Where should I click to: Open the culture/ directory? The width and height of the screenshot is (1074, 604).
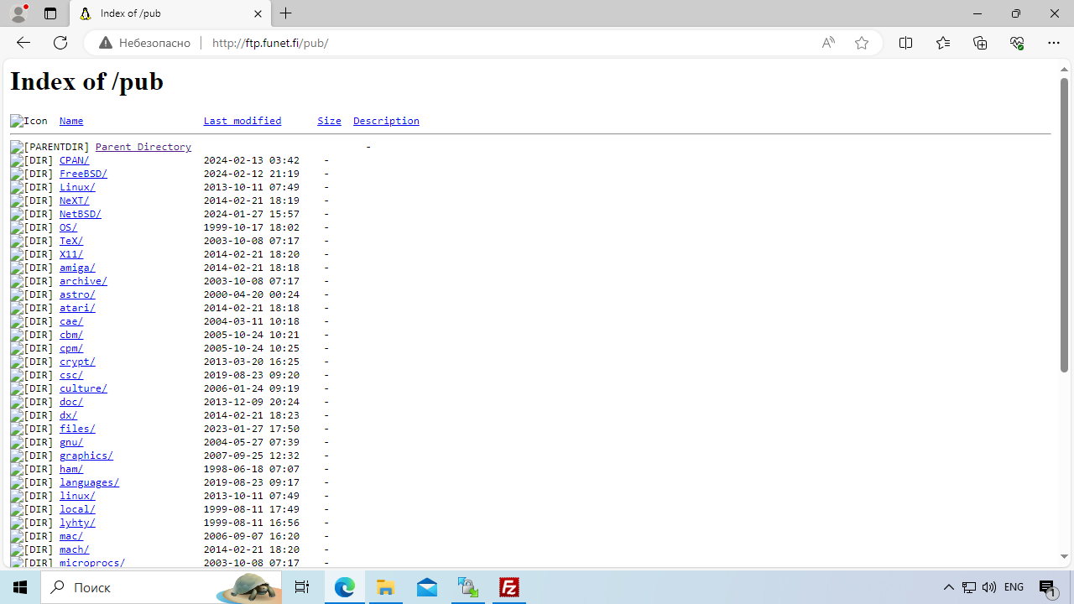point(83,388)
